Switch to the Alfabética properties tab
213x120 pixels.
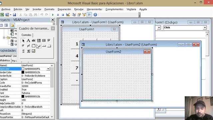pyautogui.click(x=5, y=60)
